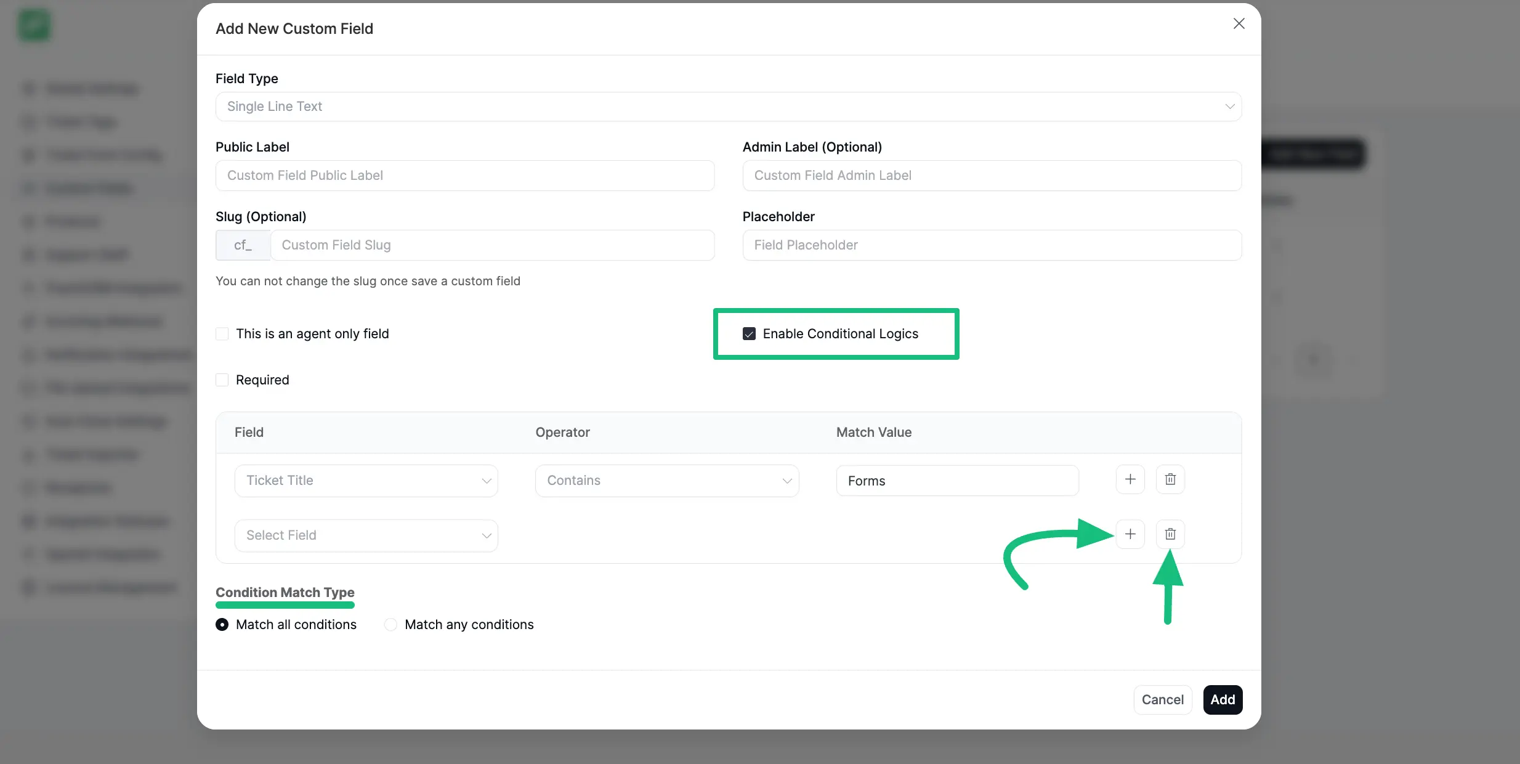Mark the field as Required
Viewport: 1520px width, 764px height.
pos(222,380)
